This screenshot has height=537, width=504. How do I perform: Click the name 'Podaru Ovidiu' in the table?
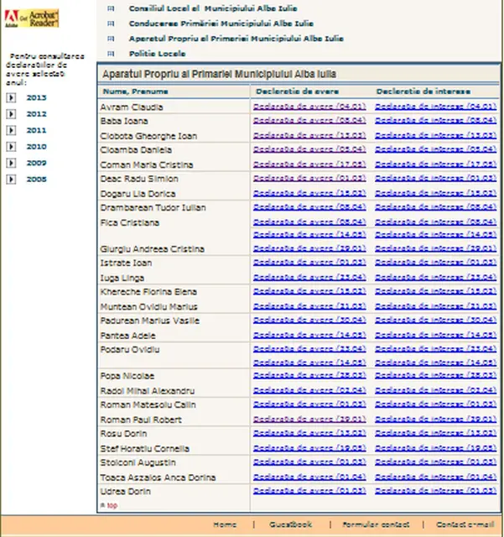click(x=130, y=350)
